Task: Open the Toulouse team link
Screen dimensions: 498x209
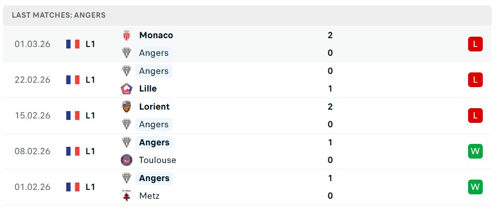Action: tap(157, 160)
